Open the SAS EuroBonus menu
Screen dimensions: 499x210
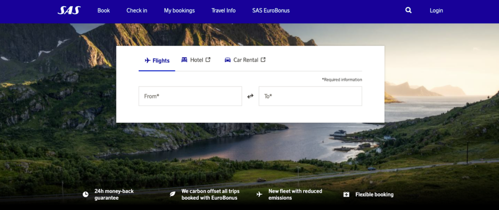271,11
